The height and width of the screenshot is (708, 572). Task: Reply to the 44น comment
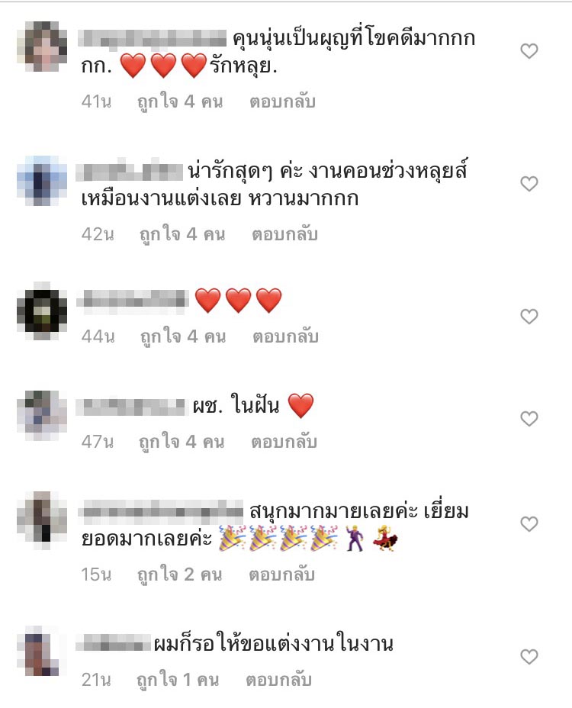(285, 336)
